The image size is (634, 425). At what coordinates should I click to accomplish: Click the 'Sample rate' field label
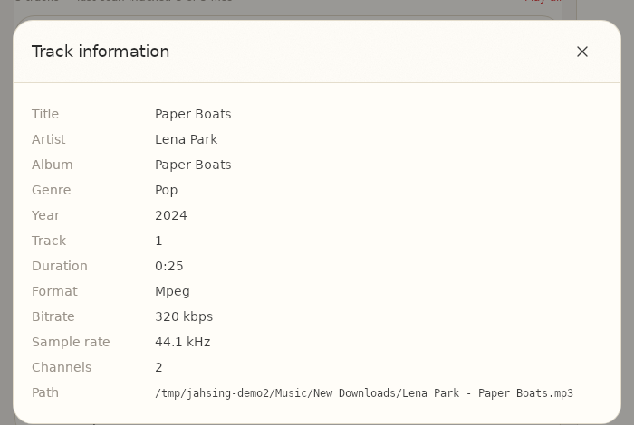click(71, 342)
